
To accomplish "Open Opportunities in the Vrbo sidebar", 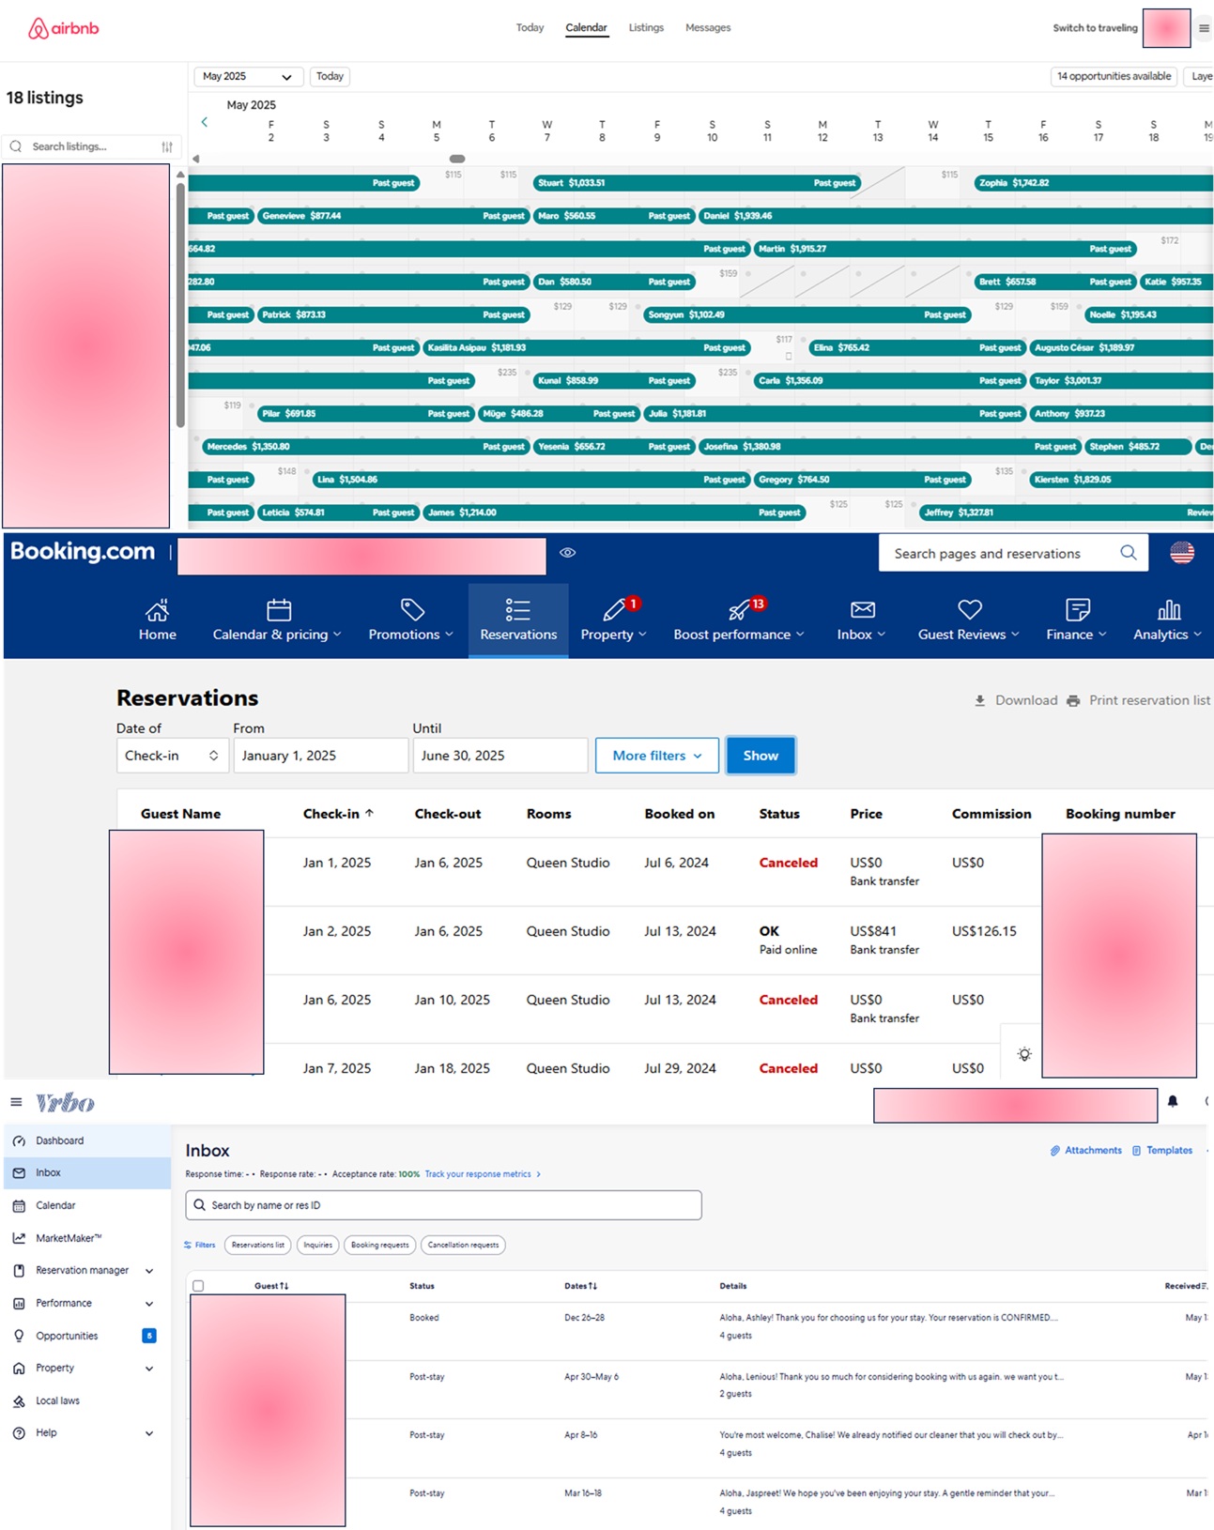I will [87, 1336].
